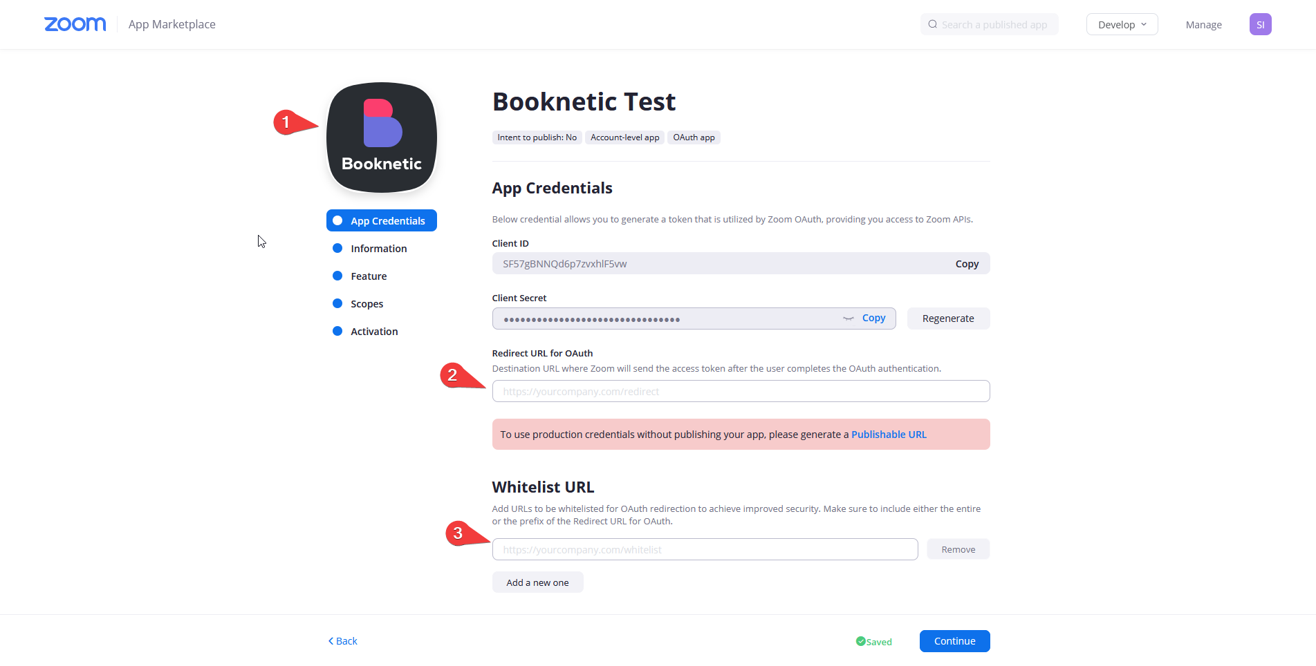
Task: Regenerate the Client Secret
Action: 948,318
